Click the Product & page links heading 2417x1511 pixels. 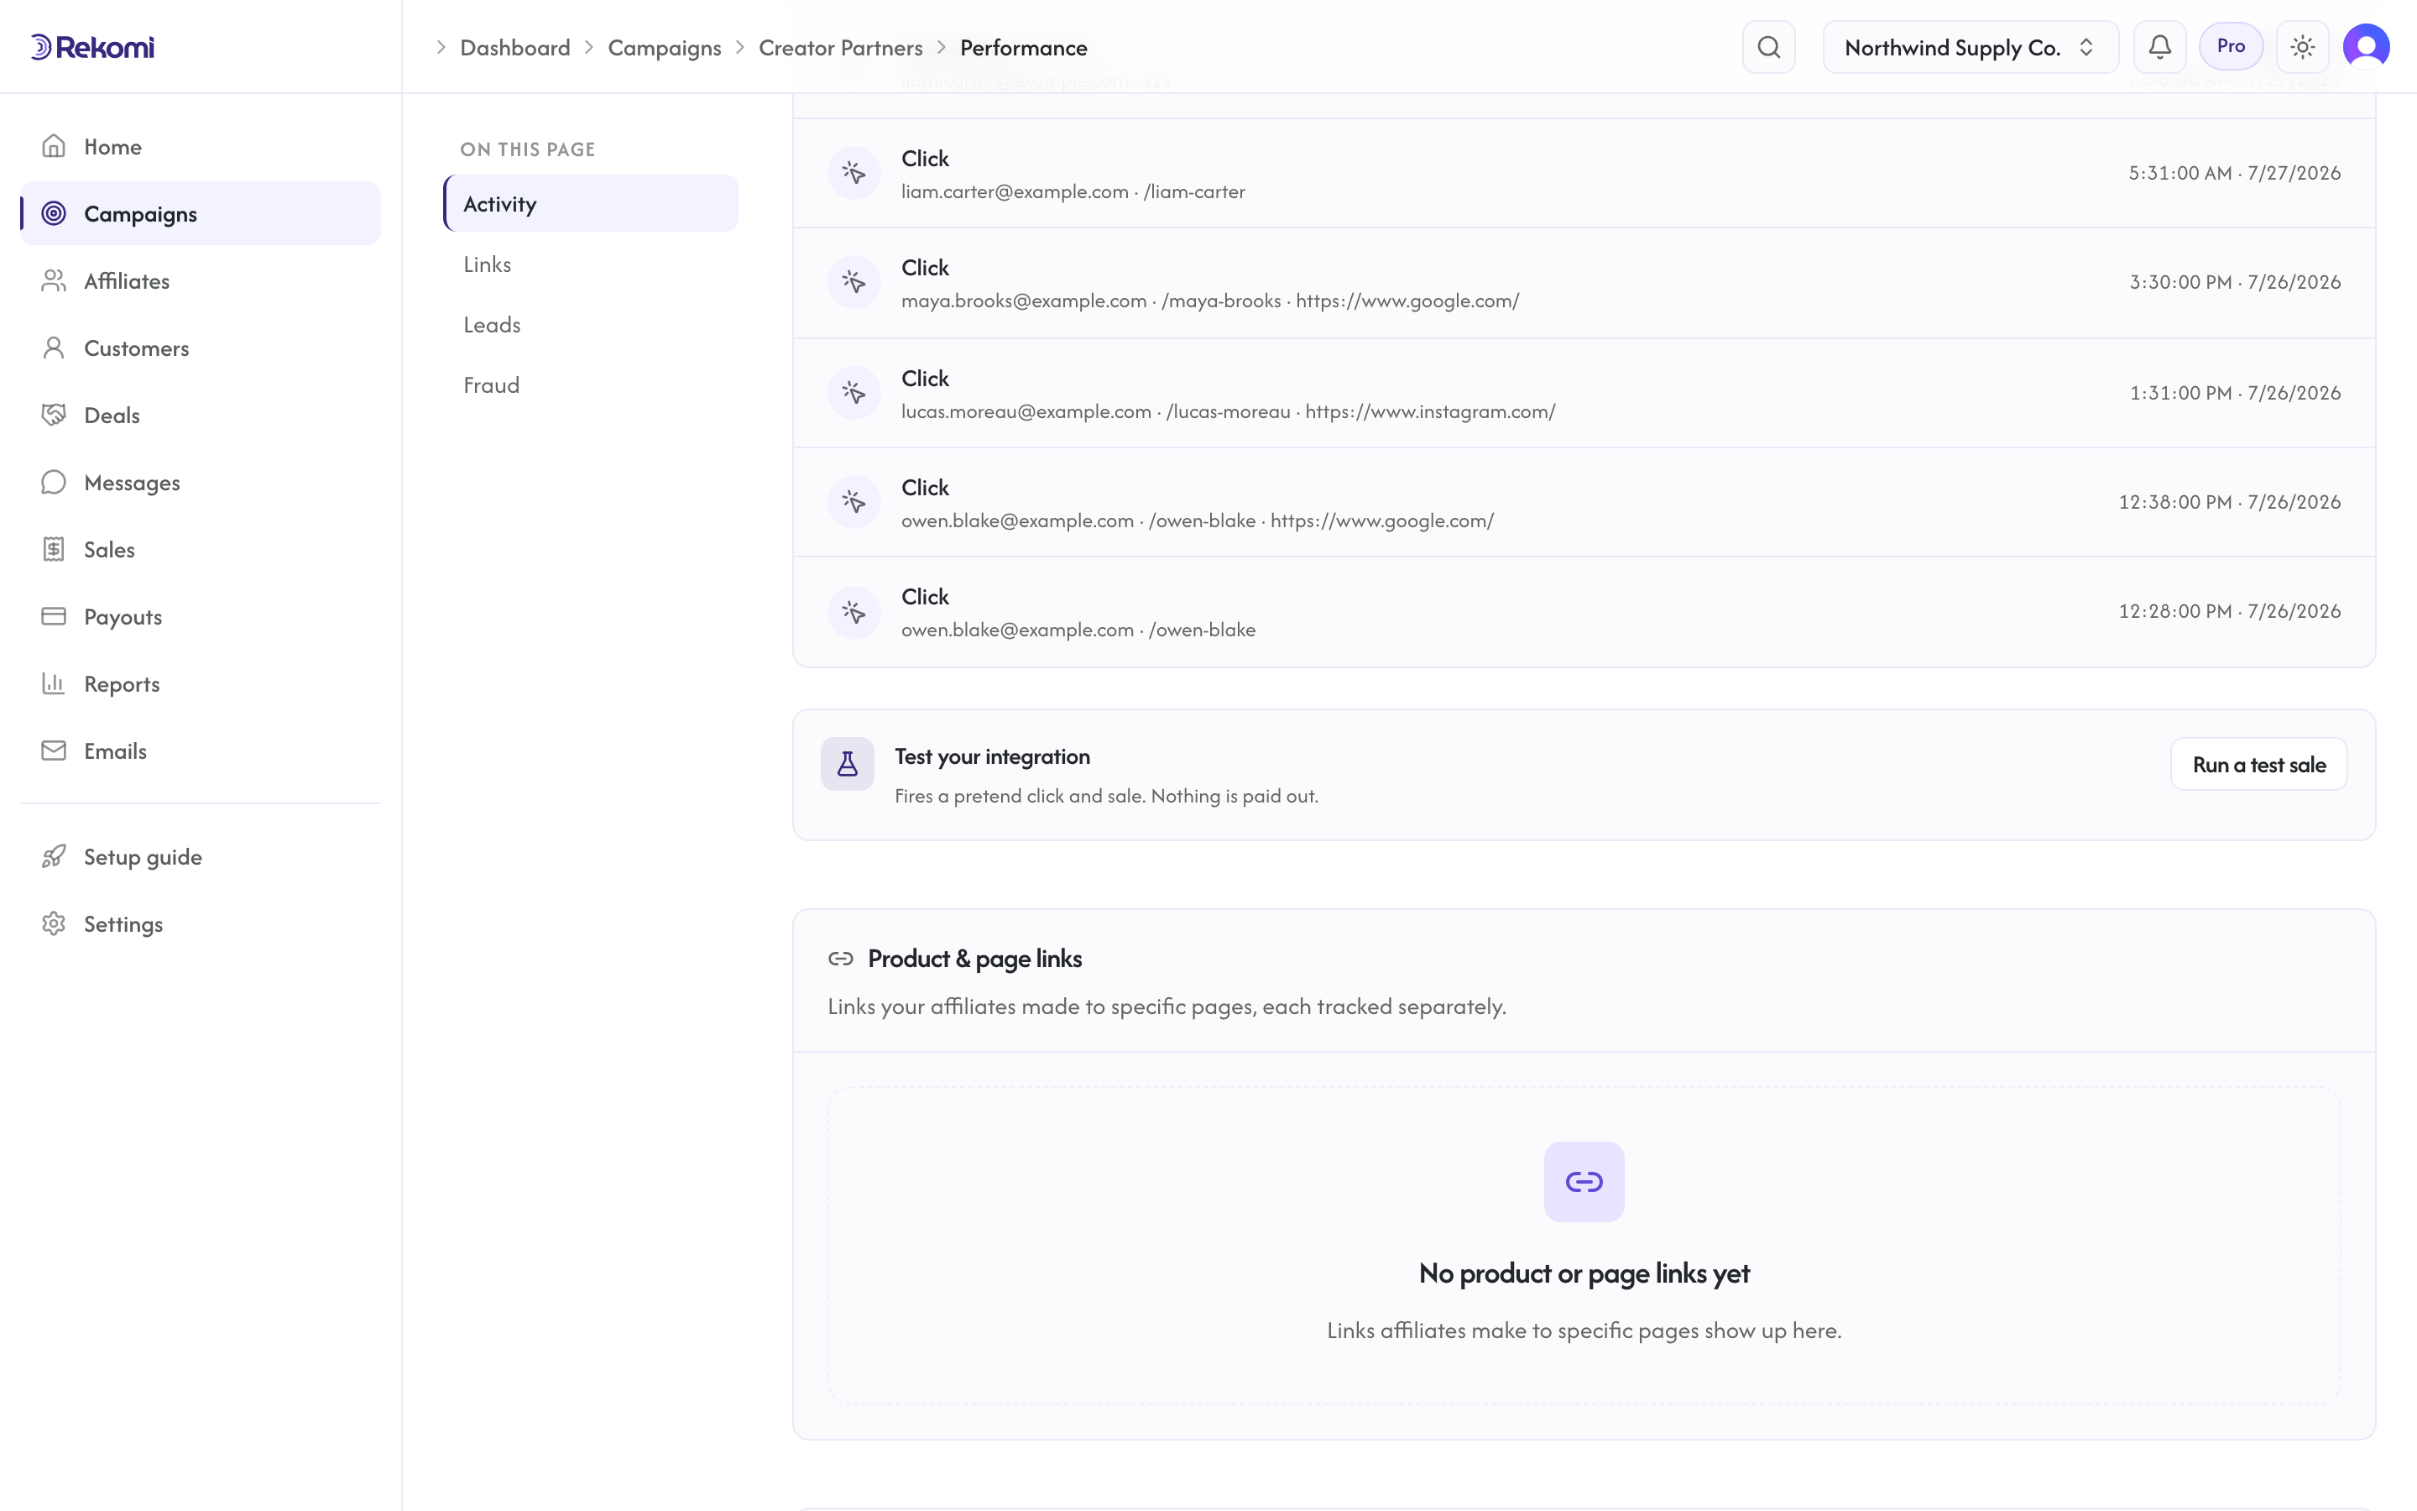[x=974, y=959]
